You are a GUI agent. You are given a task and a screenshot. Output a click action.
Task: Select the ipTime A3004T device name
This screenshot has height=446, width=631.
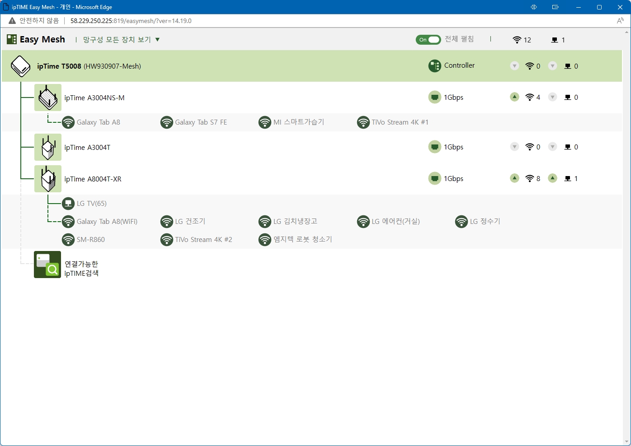coord(87,148)
